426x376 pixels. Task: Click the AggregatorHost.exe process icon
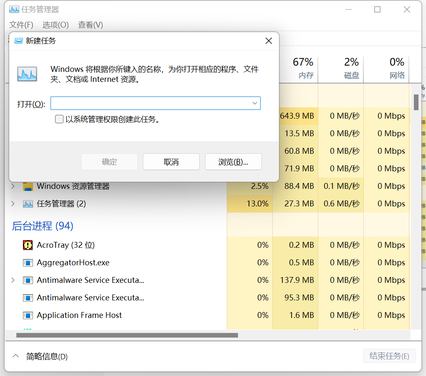[x=28, y=263]
